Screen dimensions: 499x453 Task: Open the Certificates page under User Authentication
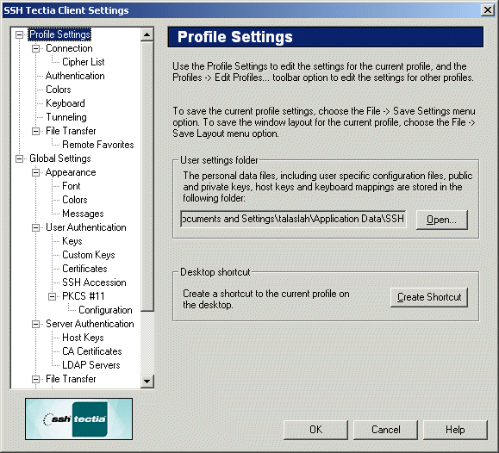tap(84, 269)
